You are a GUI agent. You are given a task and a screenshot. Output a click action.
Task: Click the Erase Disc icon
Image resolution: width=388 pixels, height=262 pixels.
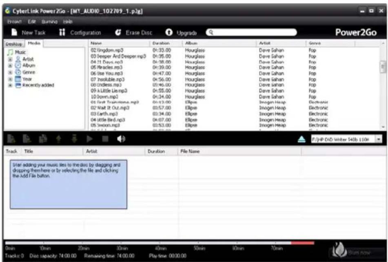click(118, 32)
